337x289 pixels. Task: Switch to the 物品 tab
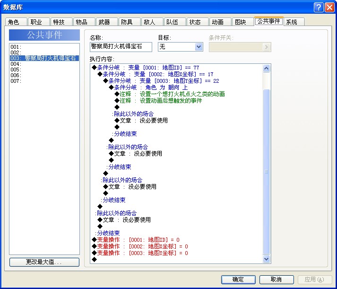(84, 22)
